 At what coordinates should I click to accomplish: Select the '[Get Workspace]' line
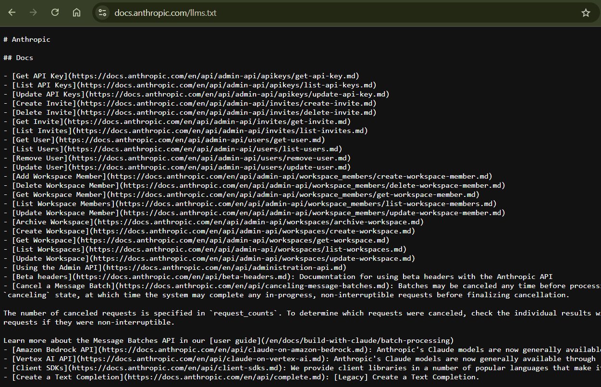coord(196,240)
